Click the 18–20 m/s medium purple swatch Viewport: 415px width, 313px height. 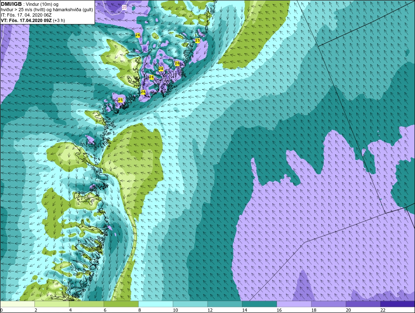click(328, 304)
